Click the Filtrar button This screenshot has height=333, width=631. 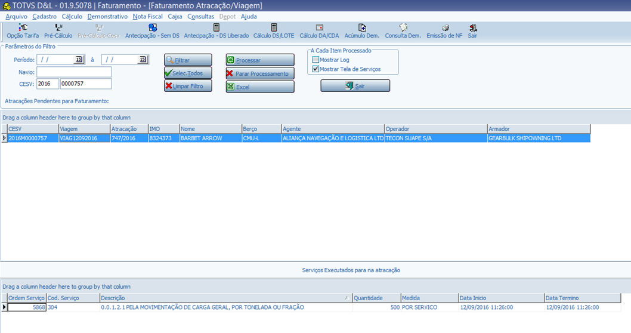click(188, 60)
